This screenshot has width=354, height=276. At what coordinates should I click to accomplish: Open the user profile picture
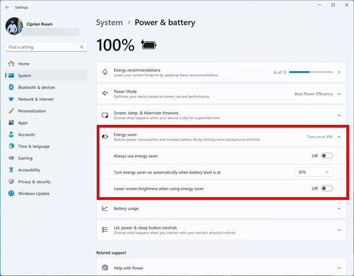point(14,26)
